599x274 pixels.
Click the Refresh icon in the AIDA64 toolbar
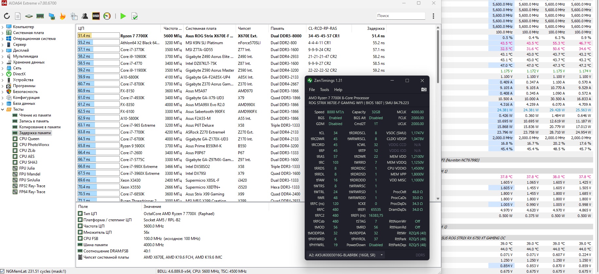7,16
